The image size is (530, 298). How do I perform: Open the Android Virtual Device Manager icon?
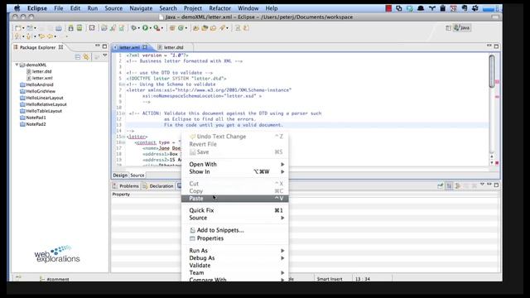pos(79,28)
